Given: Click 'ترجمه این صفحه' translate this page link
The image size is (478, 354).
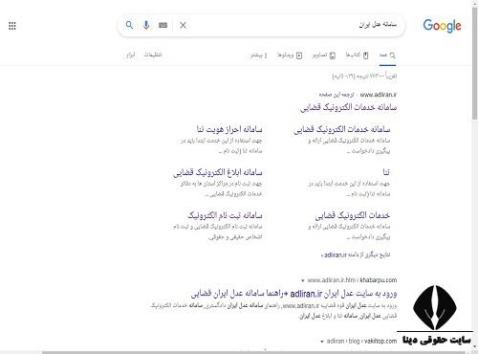Looking at the screenshot, I should (337, 95).
